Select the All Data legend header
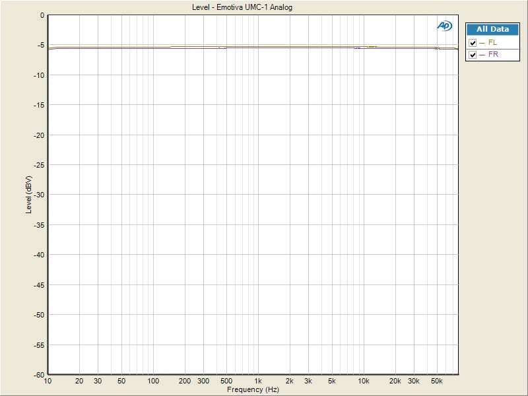Image resolution: width=528 pixels, height=396 pixels. 492,30
